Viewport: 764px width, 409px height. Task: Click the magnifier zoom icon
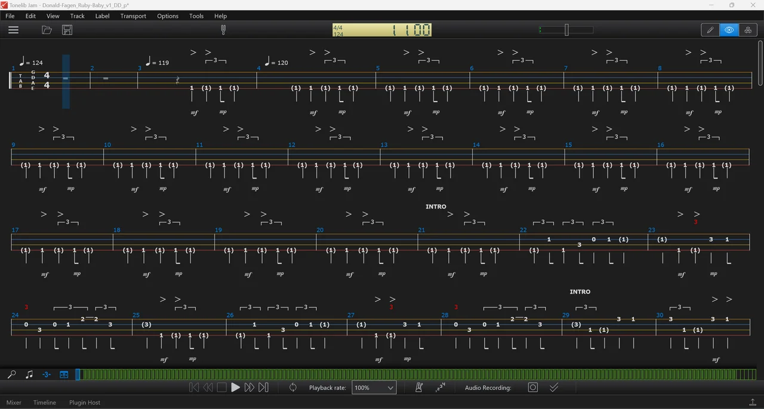(x=11, y=374)
